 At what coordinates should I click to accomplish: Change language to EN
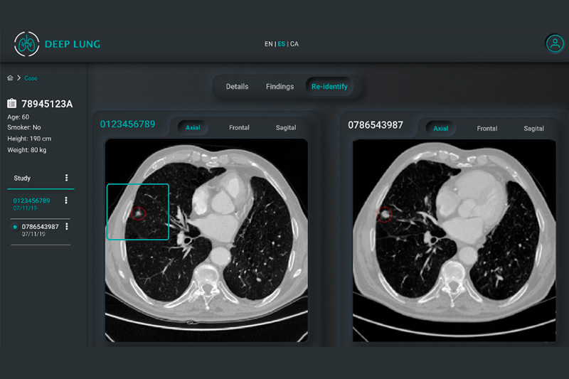(268, 44)
